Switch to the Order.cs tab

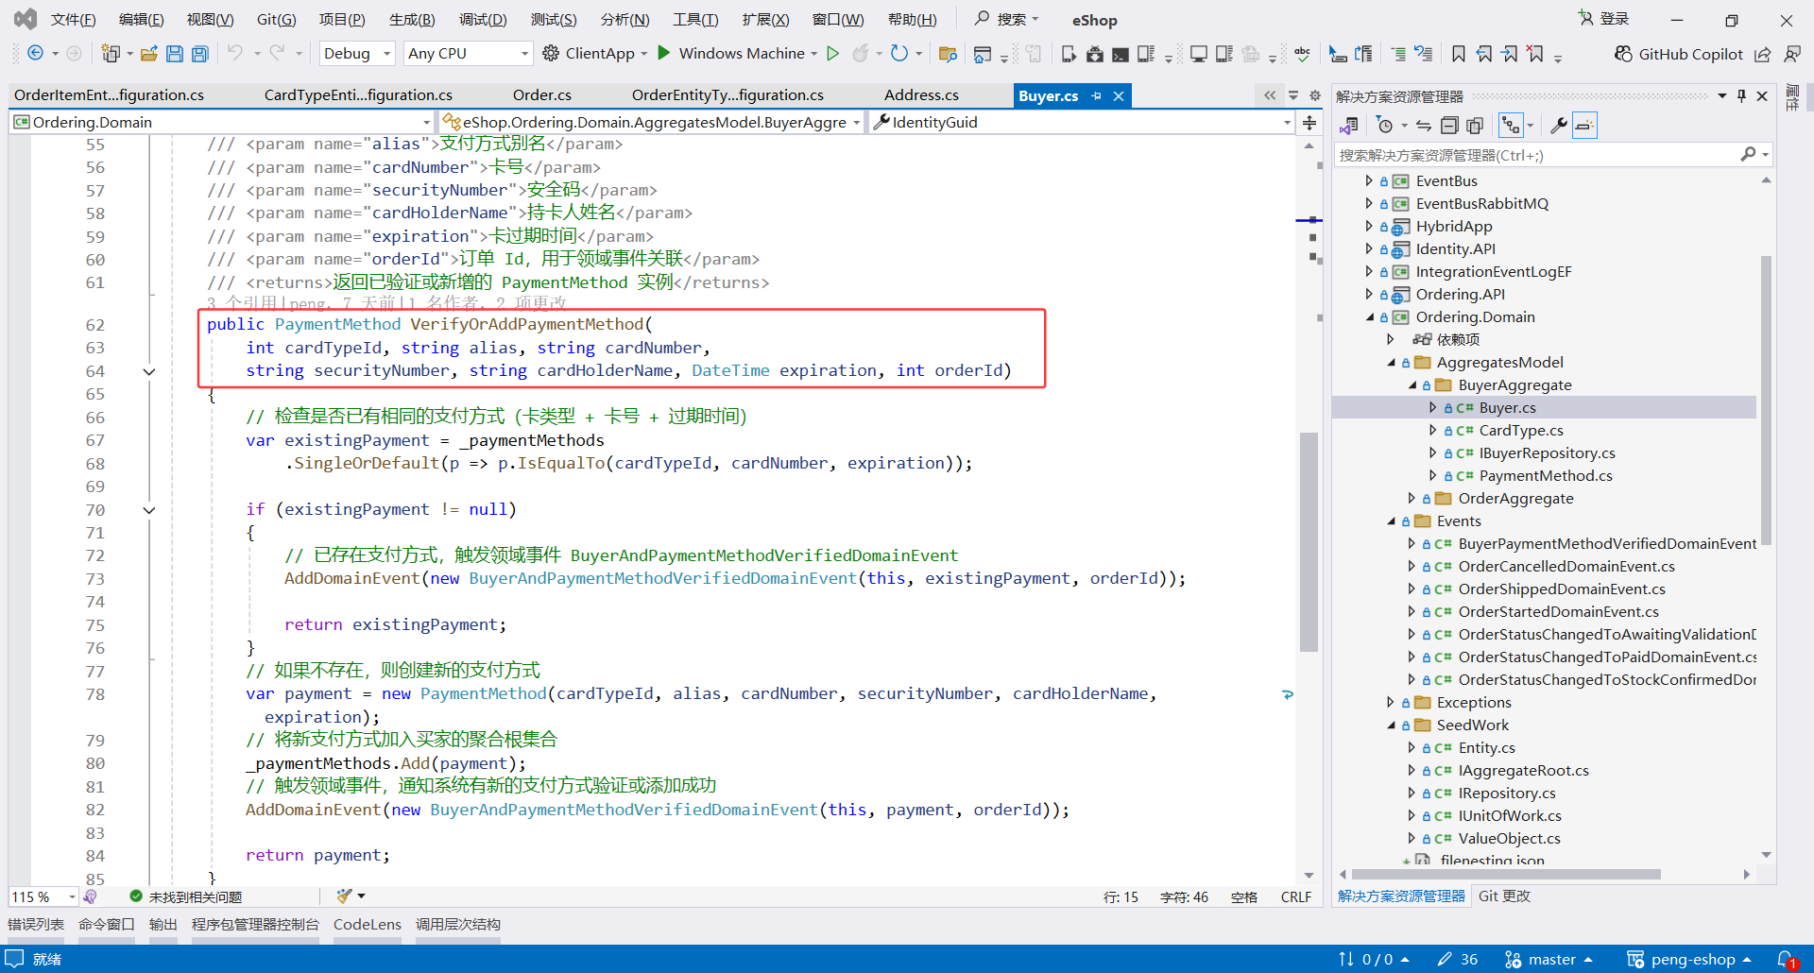[541, 95]
